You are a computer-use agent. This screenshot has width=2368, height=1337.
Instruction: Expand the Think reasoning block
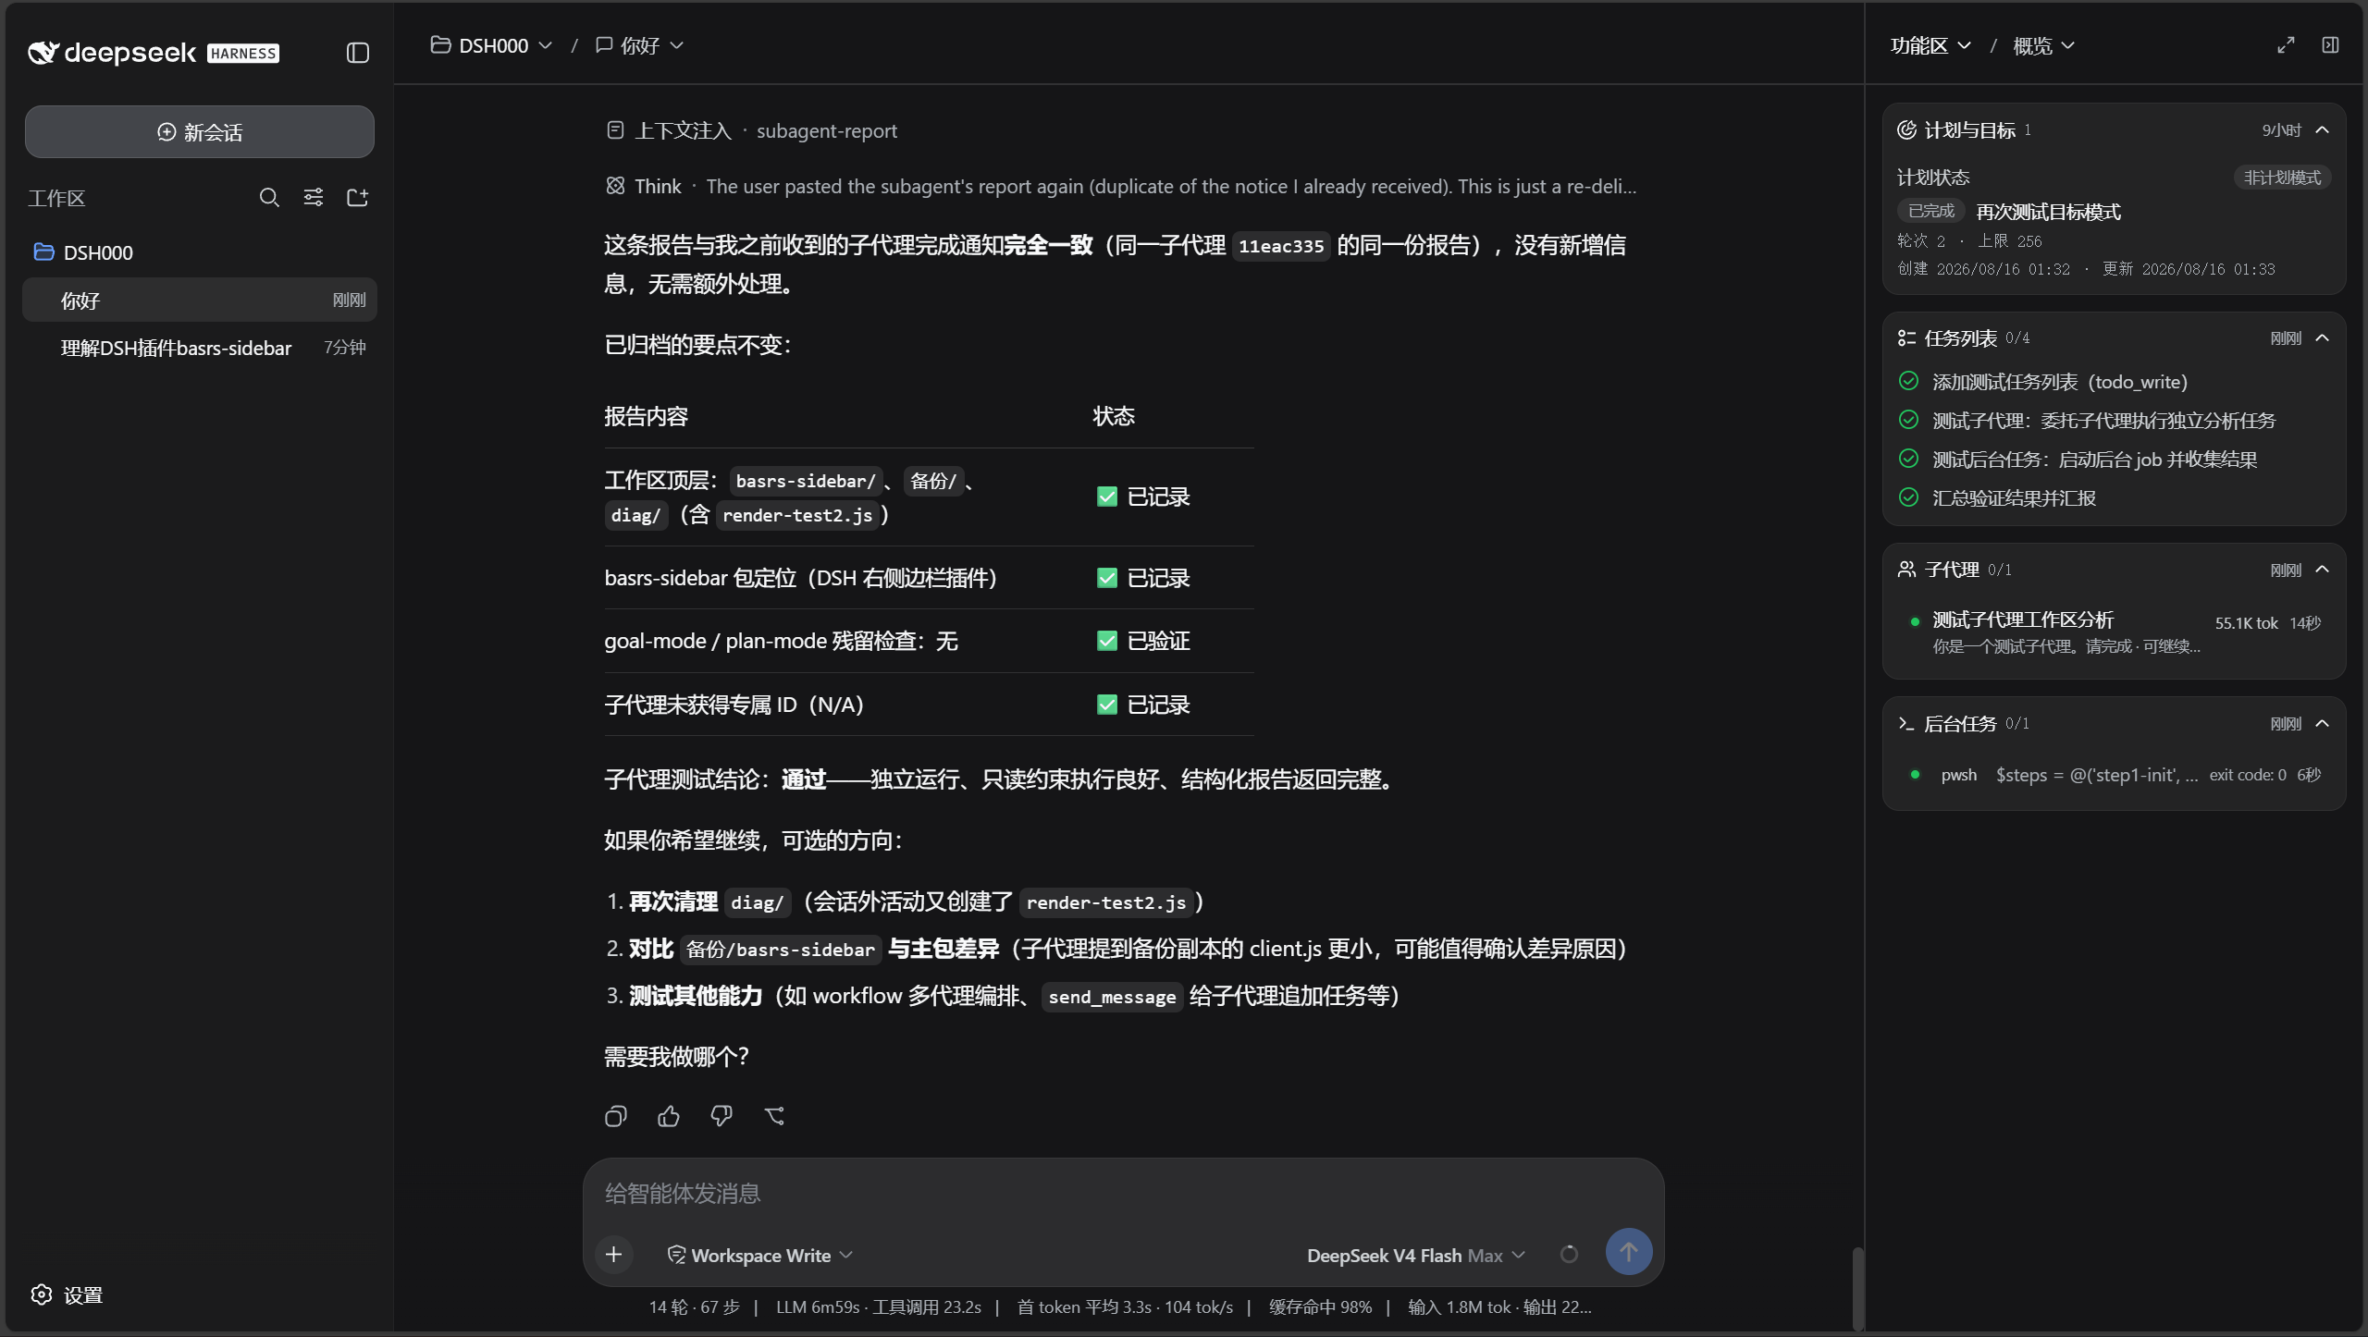1121,187
